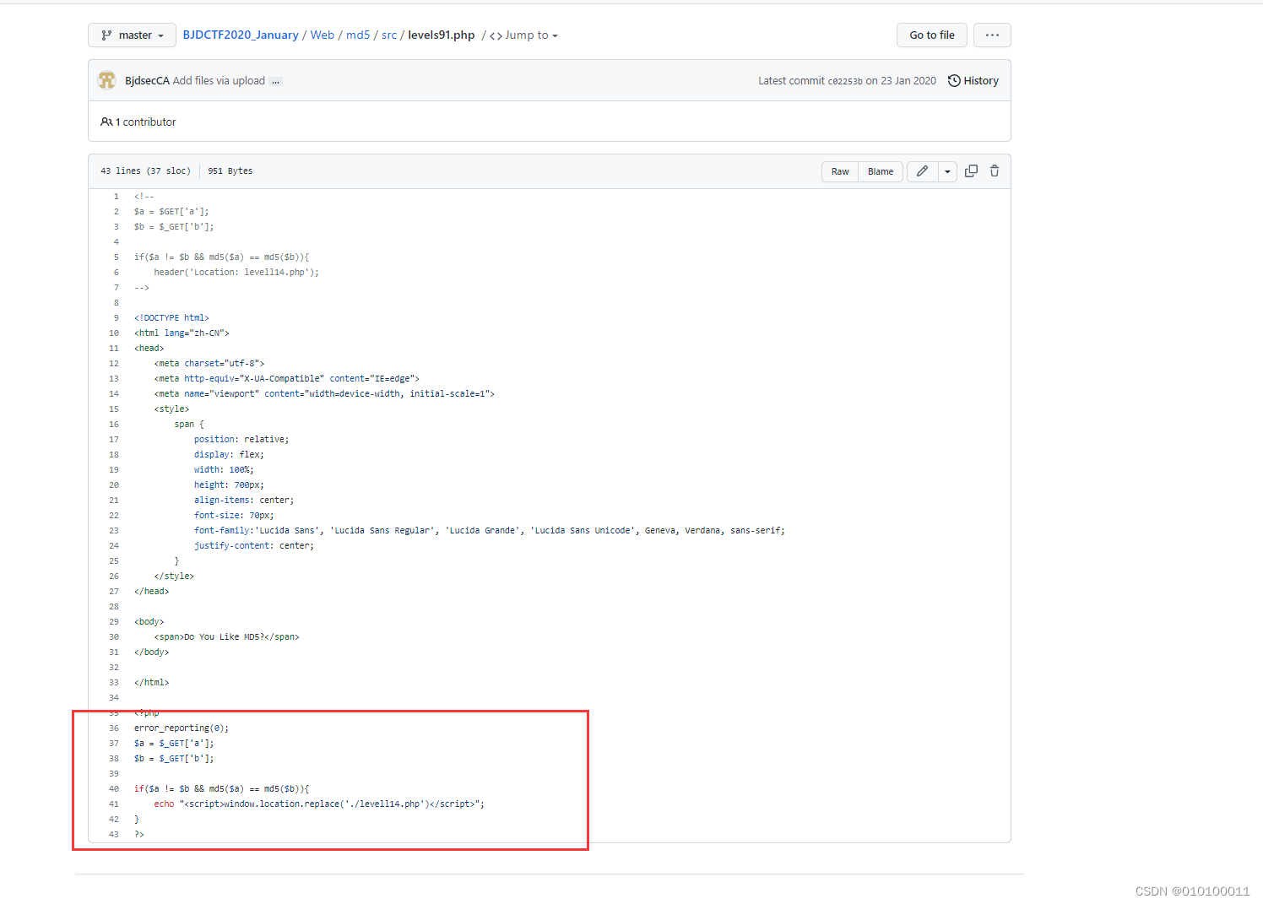
Task: Open 'Add files via upload' commit message
Action: point(219,81)
